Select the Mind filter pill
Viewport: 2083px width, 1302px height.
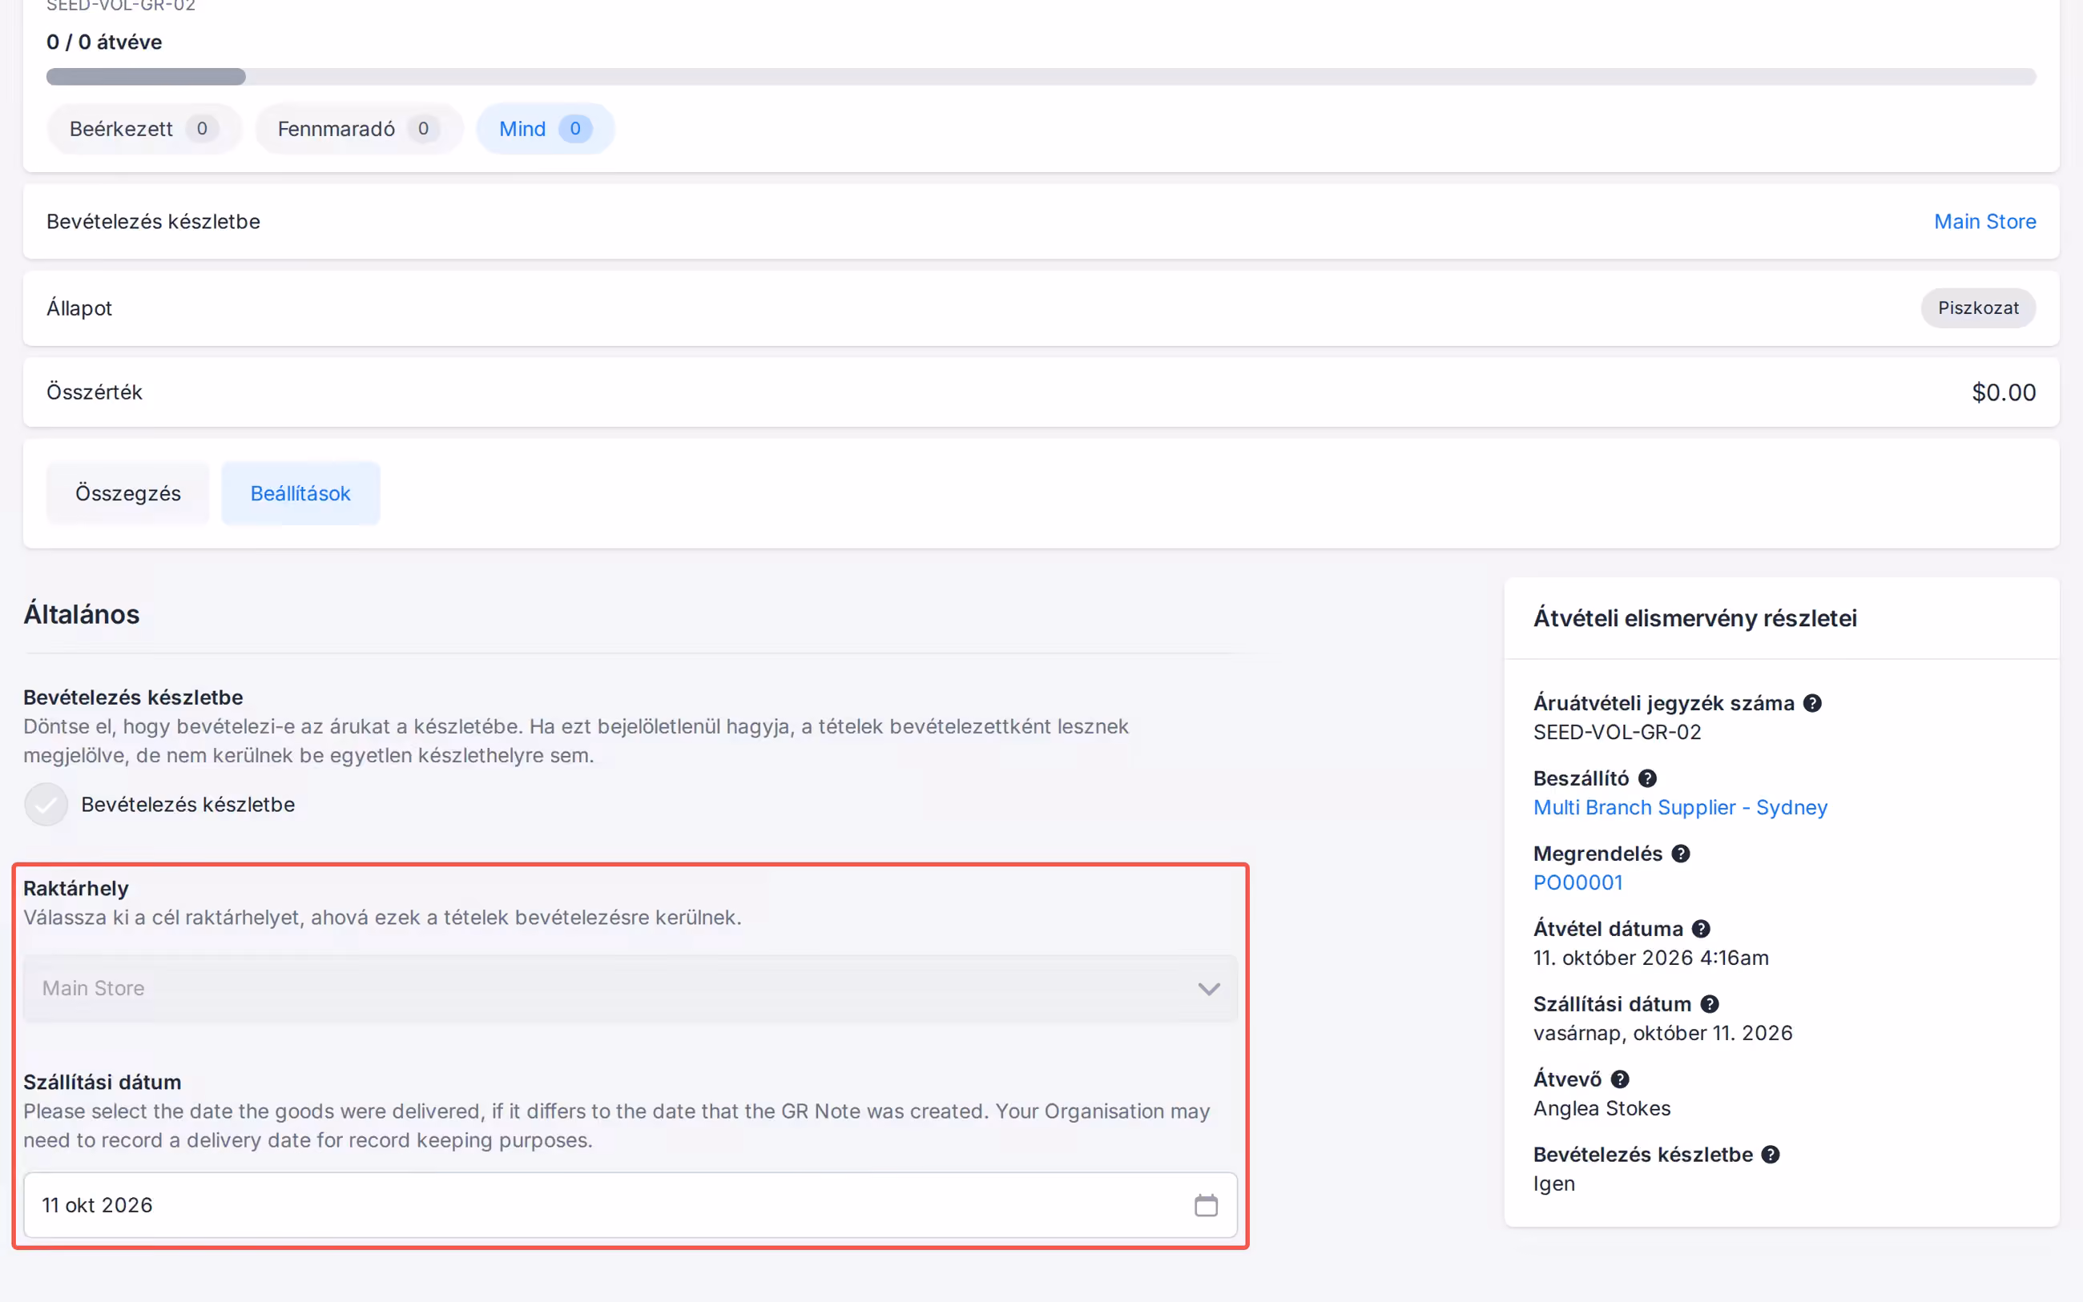[x=546, y=129]
